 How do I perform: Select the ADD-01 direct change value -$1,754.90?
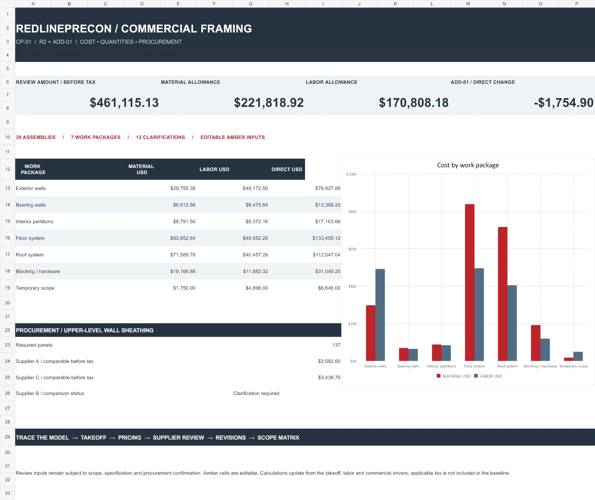[563, 103]
